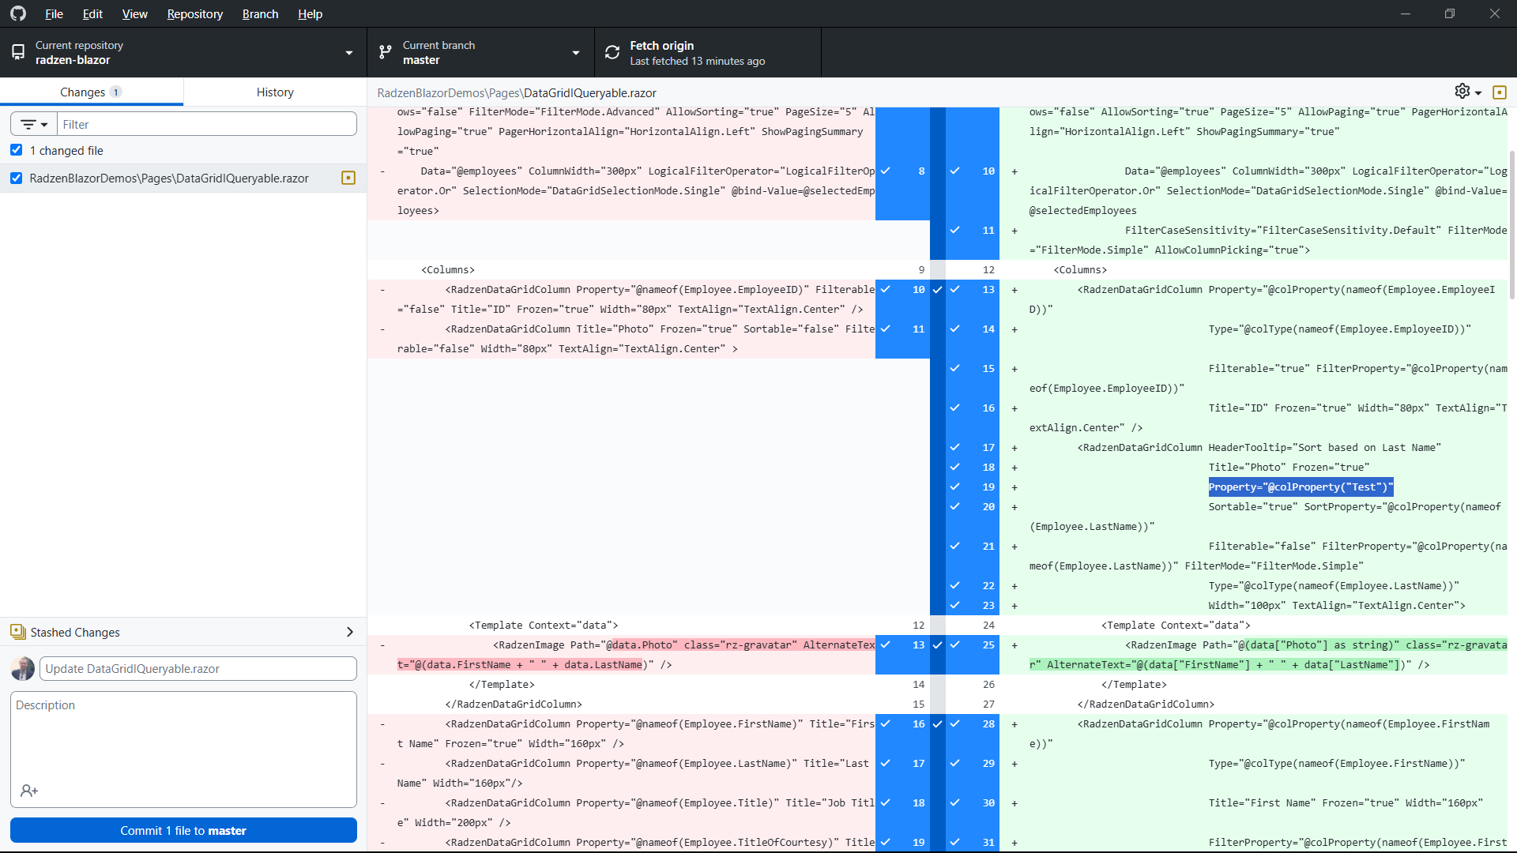Screen dimensions: 1517x853
Task: Open the filter funnel icon in changes sidebar
Action: [x=32, y=124]
